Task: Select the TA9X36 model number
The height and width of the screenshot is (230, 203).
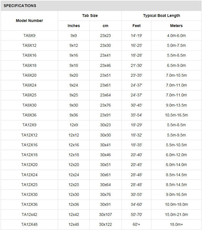Action: pos(29,115)
